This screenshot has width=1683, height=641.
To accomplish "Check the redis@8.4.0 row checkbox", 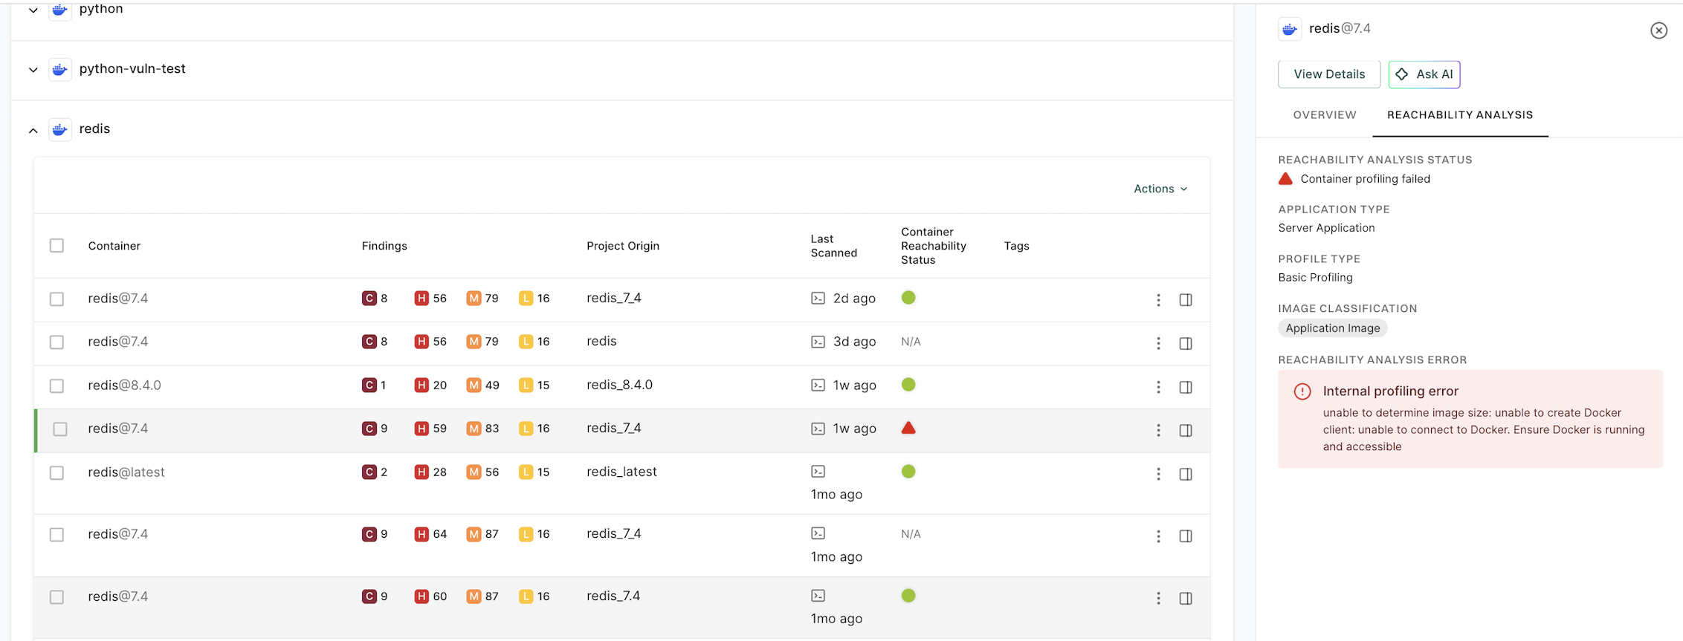I will pyautogui.click(x=56, y=386).
